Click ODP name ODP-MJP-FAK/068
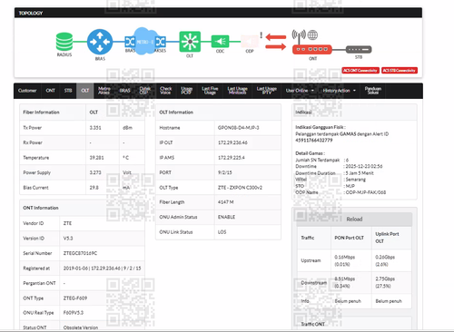 click(366, 192)
